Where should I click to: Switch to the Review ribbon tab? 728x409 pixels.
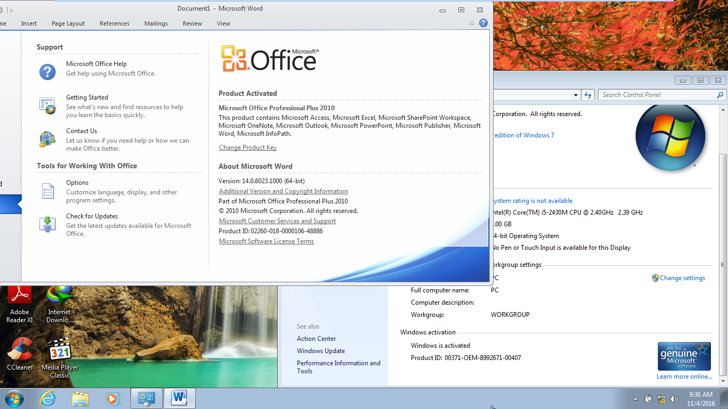coord(192,23)
